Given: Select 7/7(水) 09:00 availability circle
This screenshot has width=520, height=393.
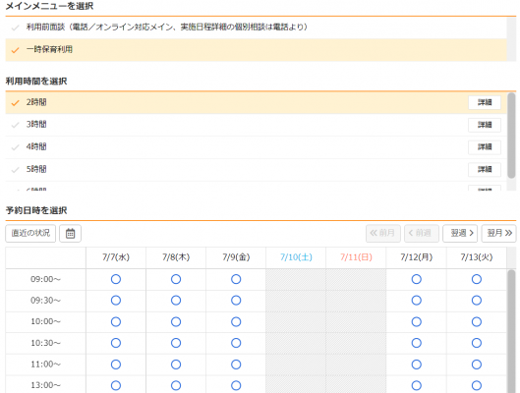Looking at the screenshot, I should click(x=116, y=279).
